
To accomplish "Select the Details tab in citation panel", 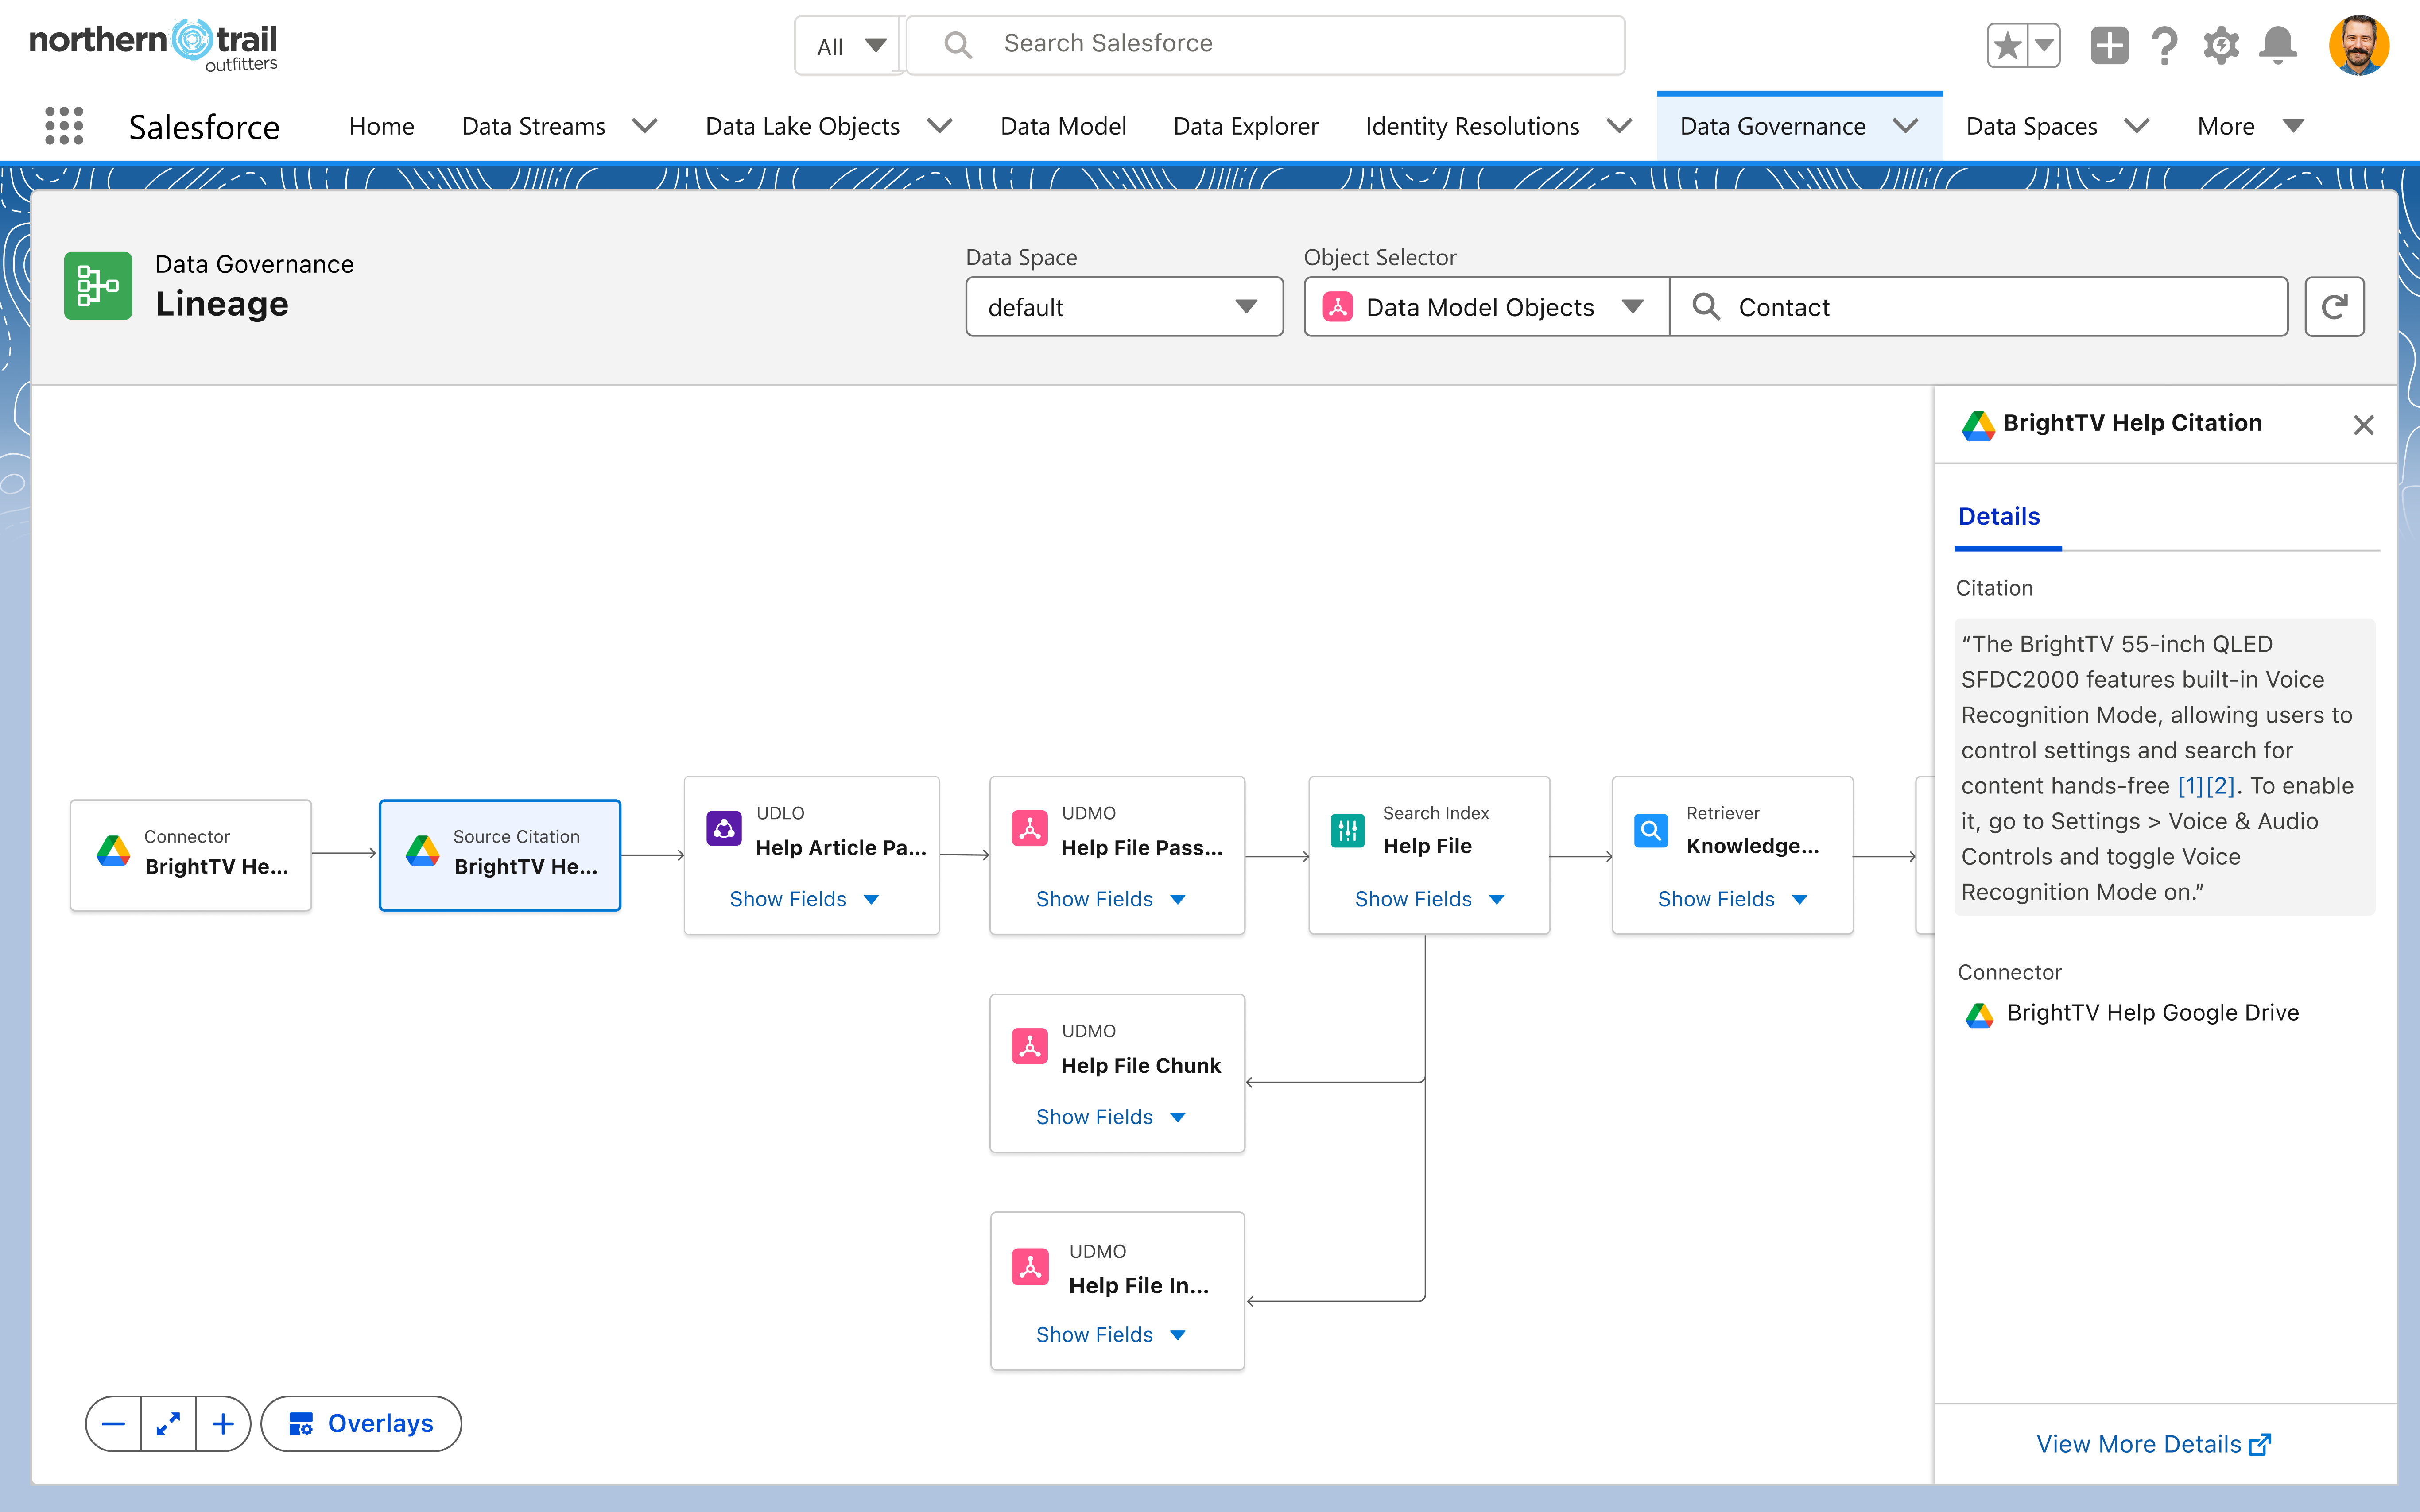I will click(x=1999, y=516).
